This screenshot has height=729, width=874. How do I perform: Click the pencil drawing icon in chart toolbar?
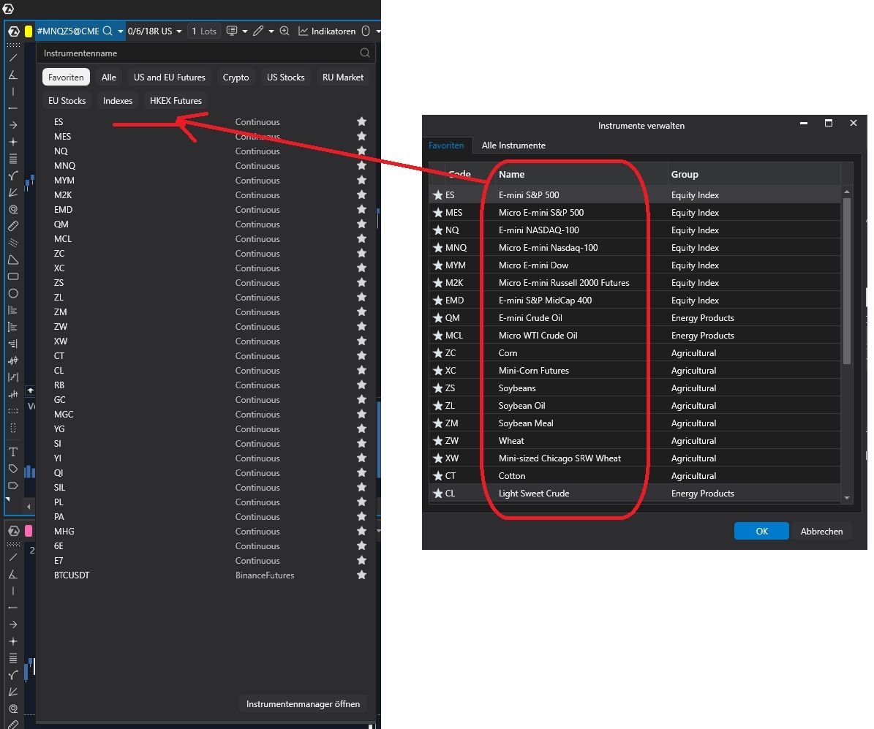(258, 31)
